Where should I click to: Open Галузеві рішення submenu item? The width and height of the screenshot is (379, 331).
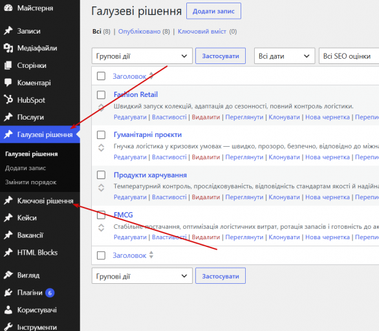32,154
